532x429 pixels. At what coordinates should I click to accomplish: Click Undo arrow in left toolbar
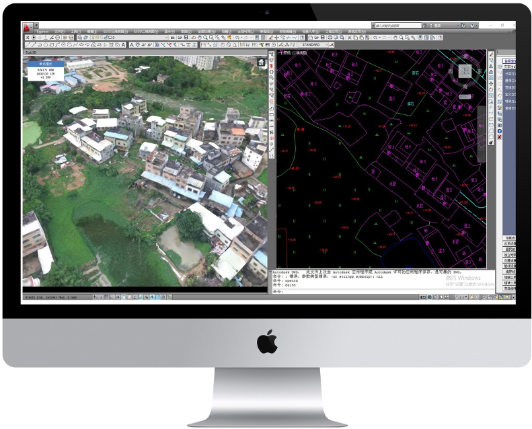[237, 38]
